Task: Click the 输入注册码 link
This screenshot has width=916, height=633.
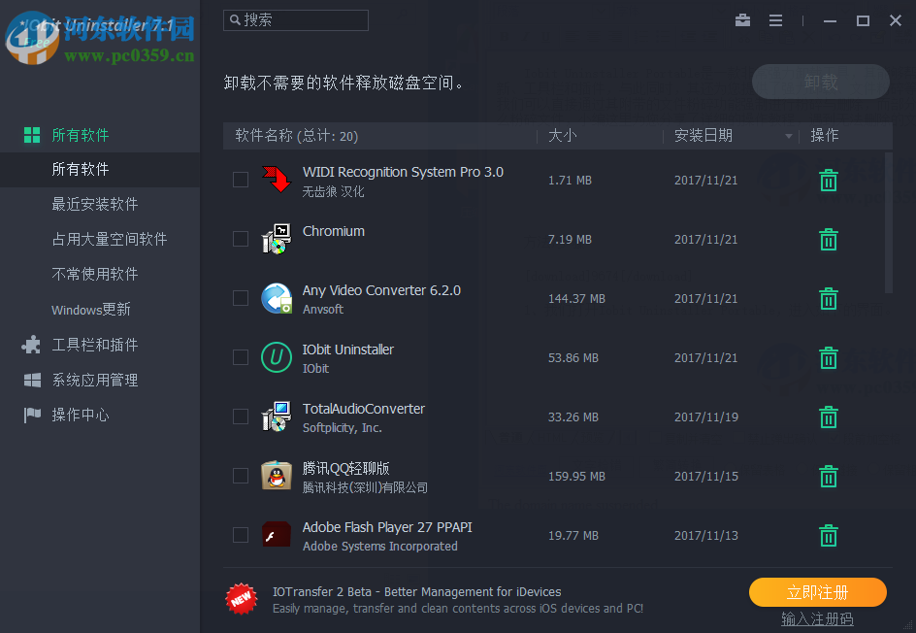Action: click(x=817, y=618)
